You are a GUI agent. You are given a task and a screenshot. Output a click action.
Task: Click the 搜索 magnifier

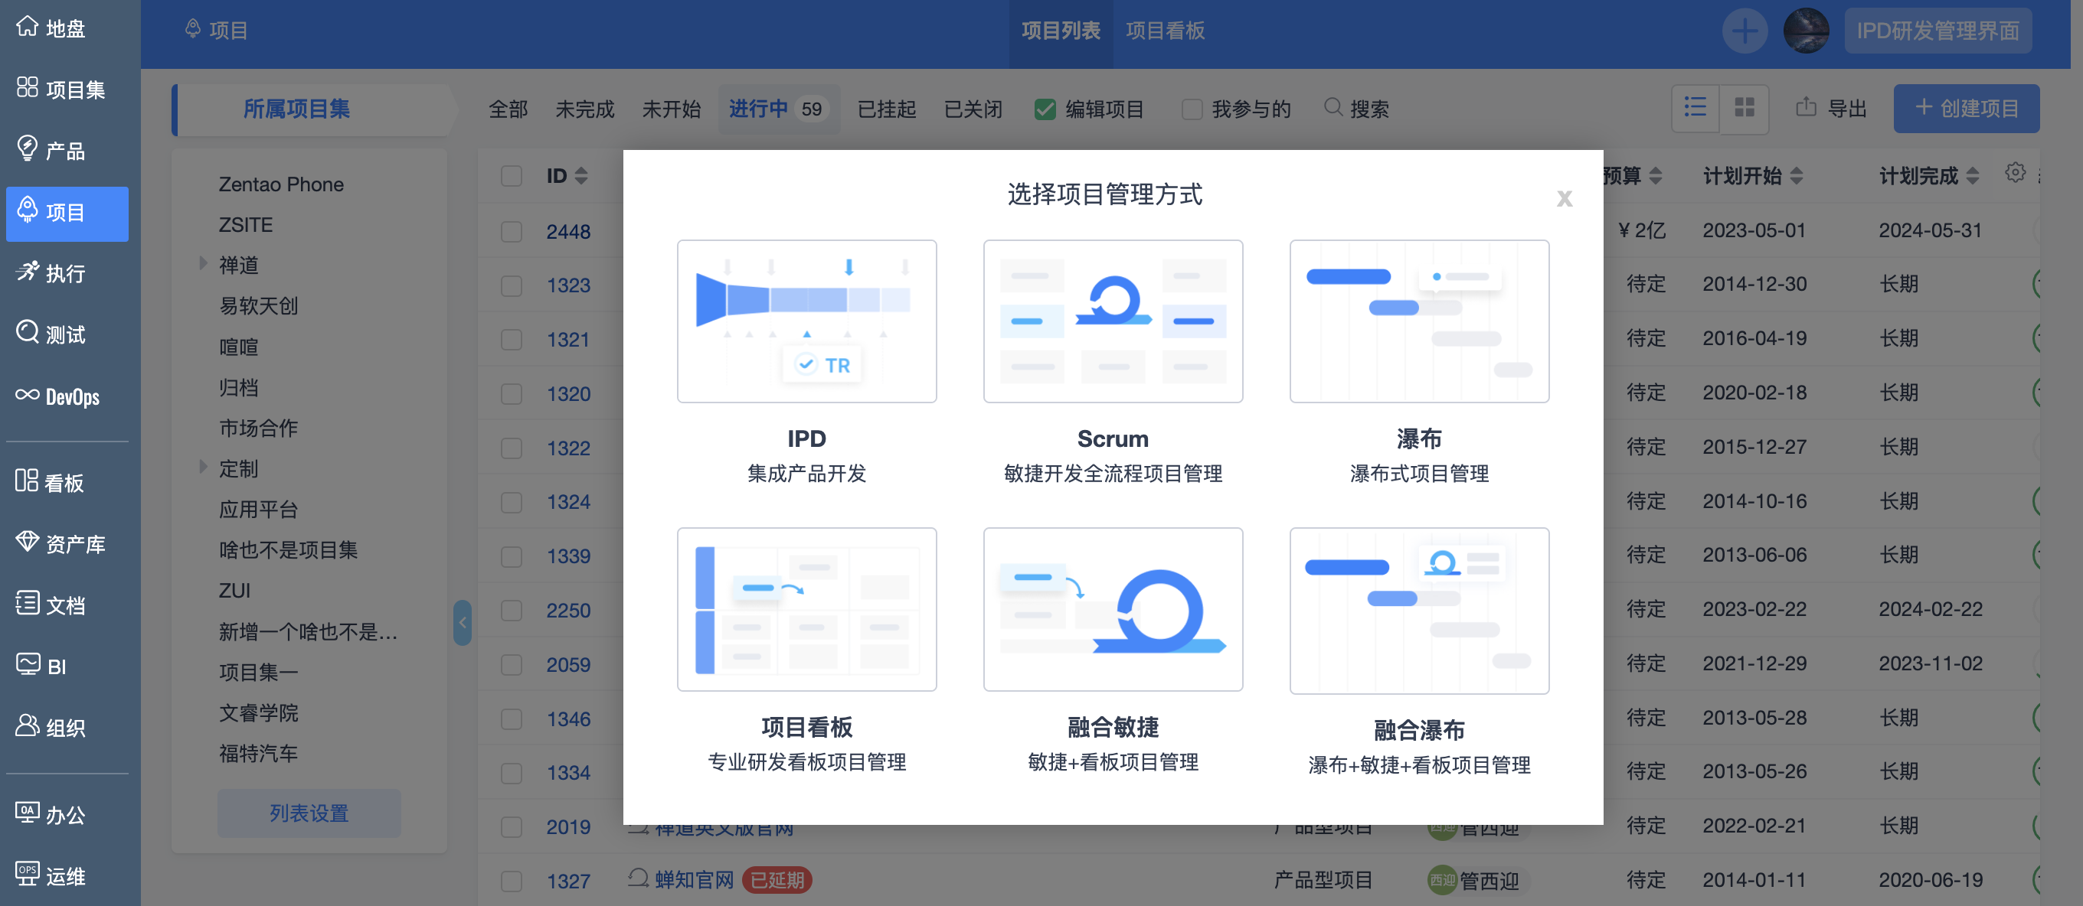point(1333,107)
